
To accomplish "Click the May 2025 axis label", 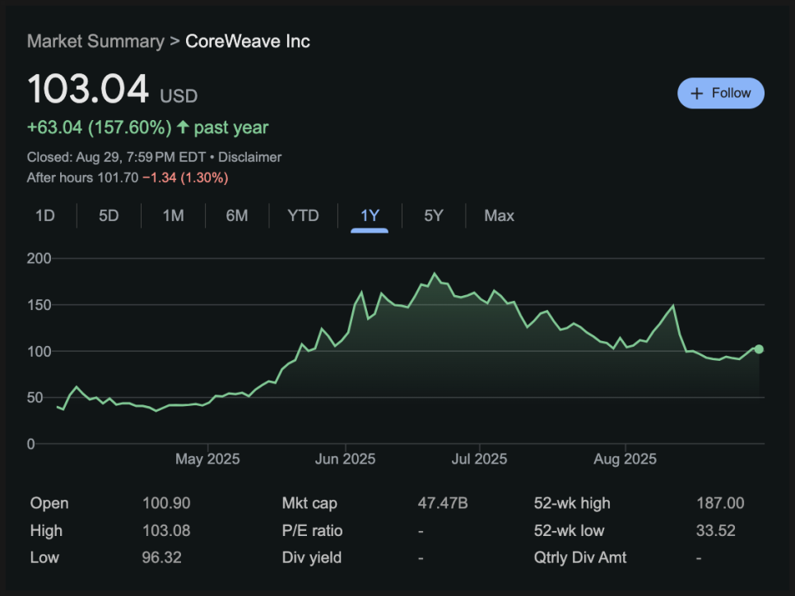I will 207,459.
